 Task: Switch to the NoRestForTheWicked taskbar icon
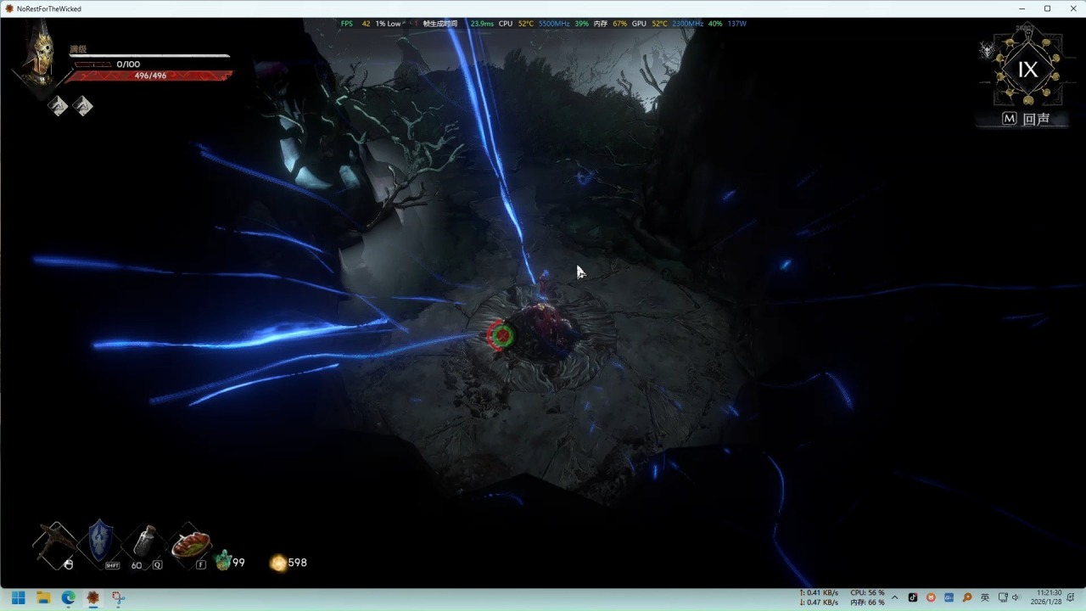pyautogui.click(x=92, y=598)
